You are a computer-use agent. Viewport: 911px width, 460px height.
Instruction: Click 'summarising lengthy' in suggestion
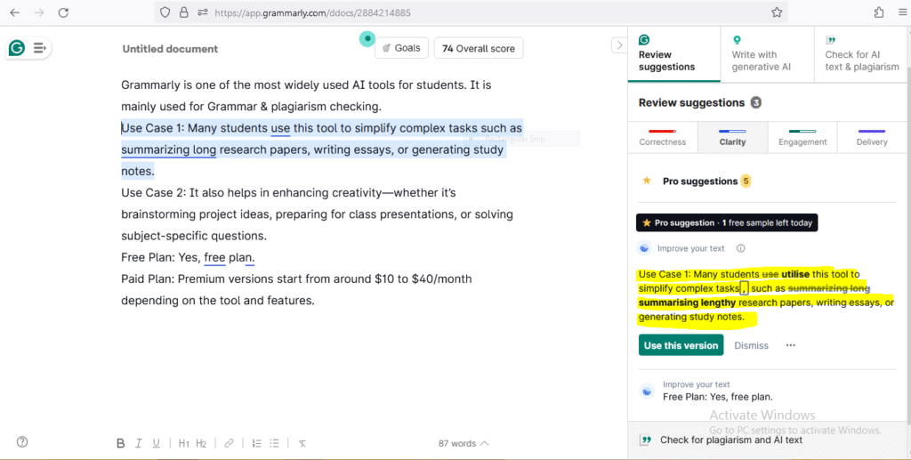tap(688, 303)
